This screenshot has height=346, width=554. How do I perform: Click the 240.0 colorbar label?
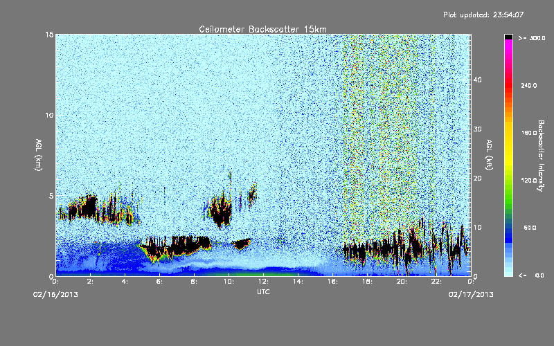[529, 85]
